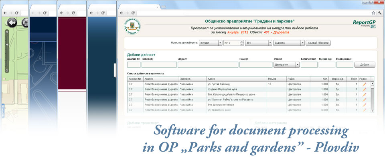Click the Заповед input field
Viewport: 385px width, 160px height.
pyautogui.click(x=159, y=65)
